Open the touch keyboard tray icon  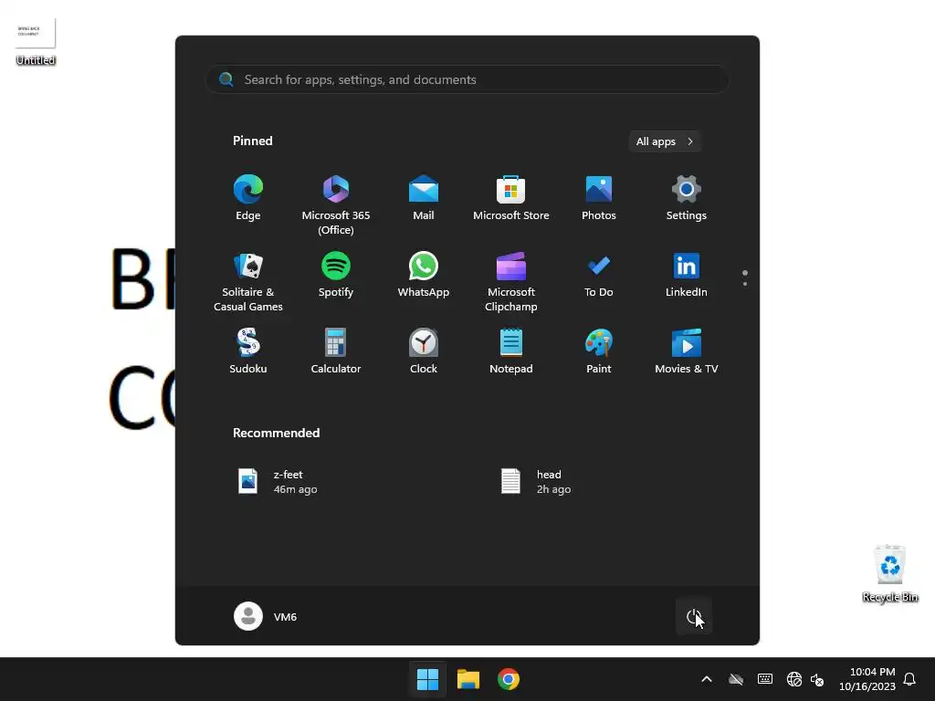(x=765, y=679)
